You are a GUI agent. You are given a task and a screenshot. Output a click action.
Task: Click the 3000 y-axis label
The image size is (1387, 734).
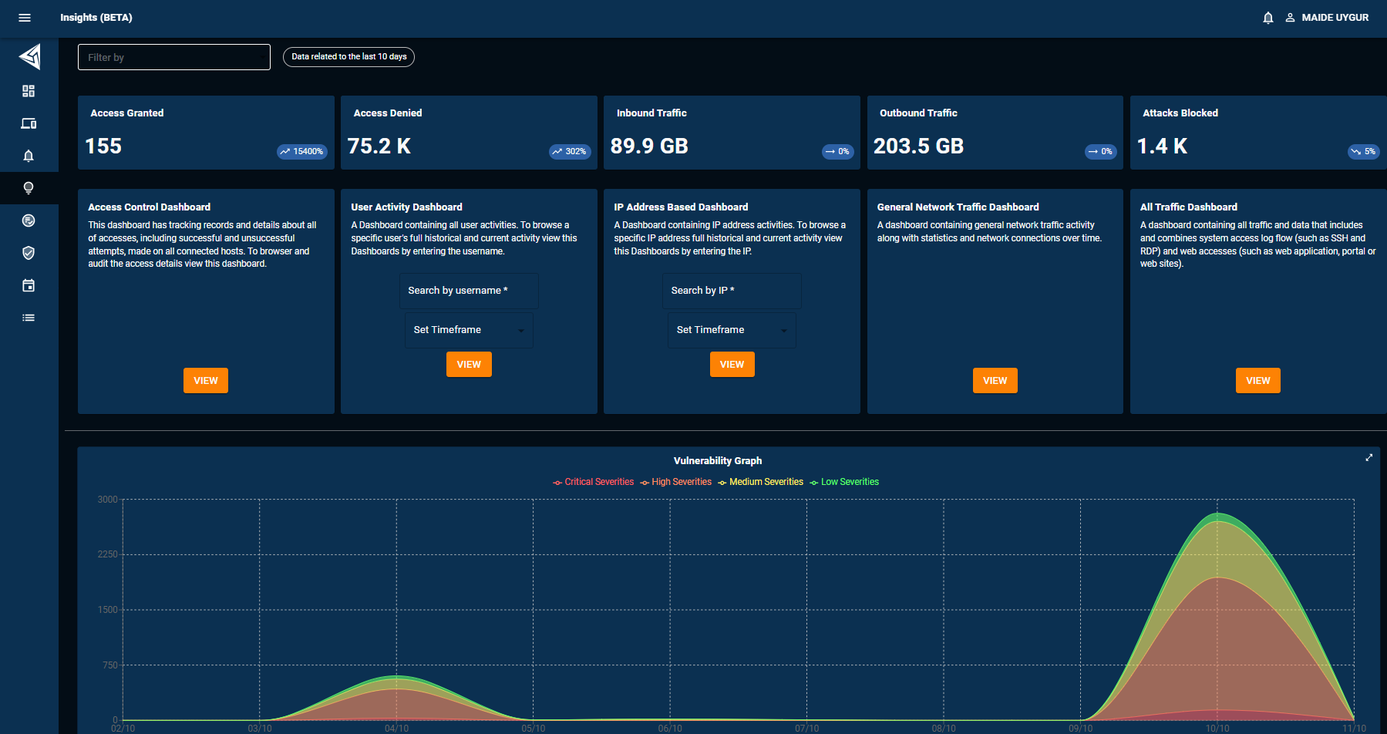click(108, 500)
